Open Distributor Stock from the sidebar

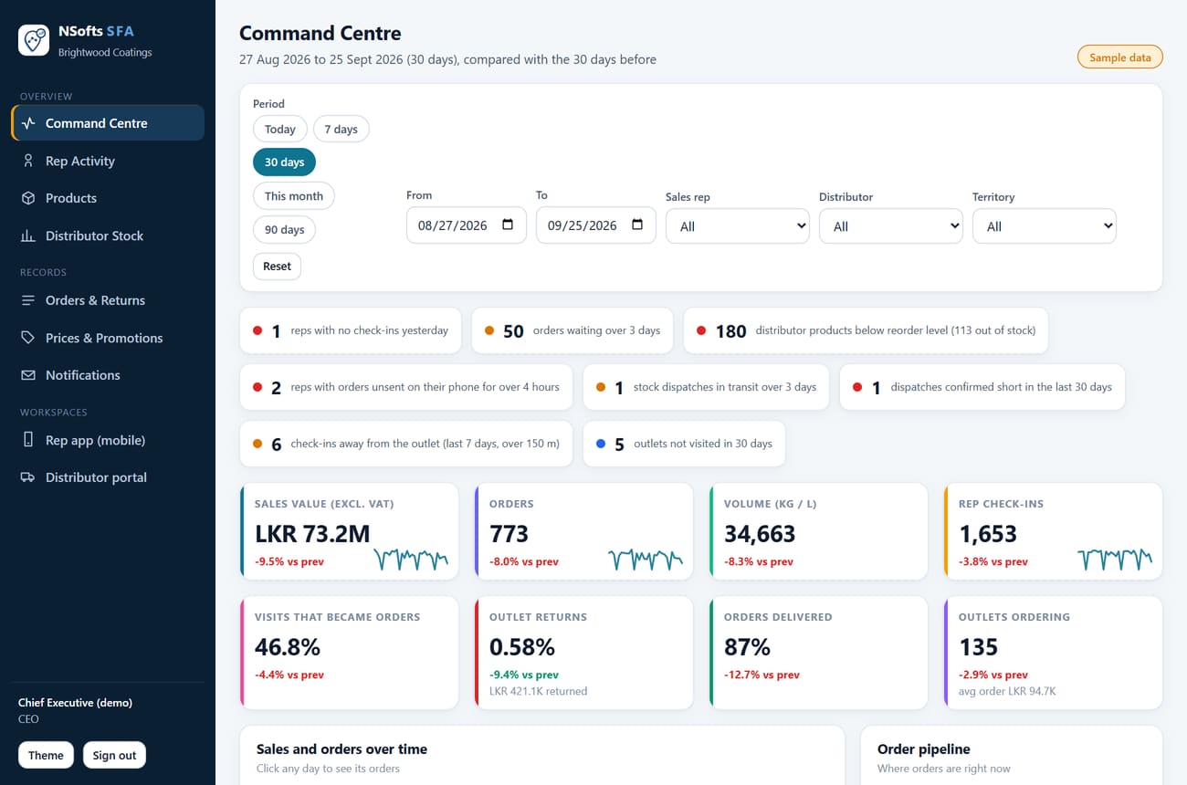click(x=108, y=235)
